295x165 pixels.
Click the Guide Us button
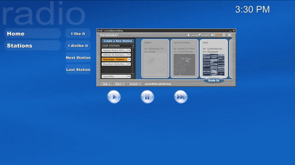click(x=214, y=80)
